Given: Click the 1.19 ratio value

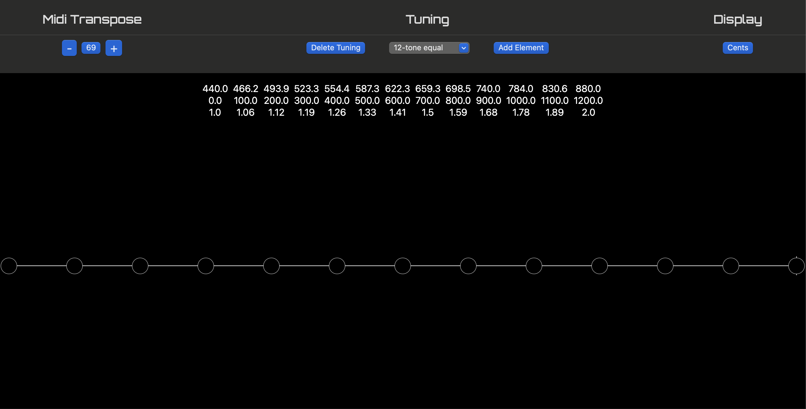Looking at the screenshot, I should [306, 112].
